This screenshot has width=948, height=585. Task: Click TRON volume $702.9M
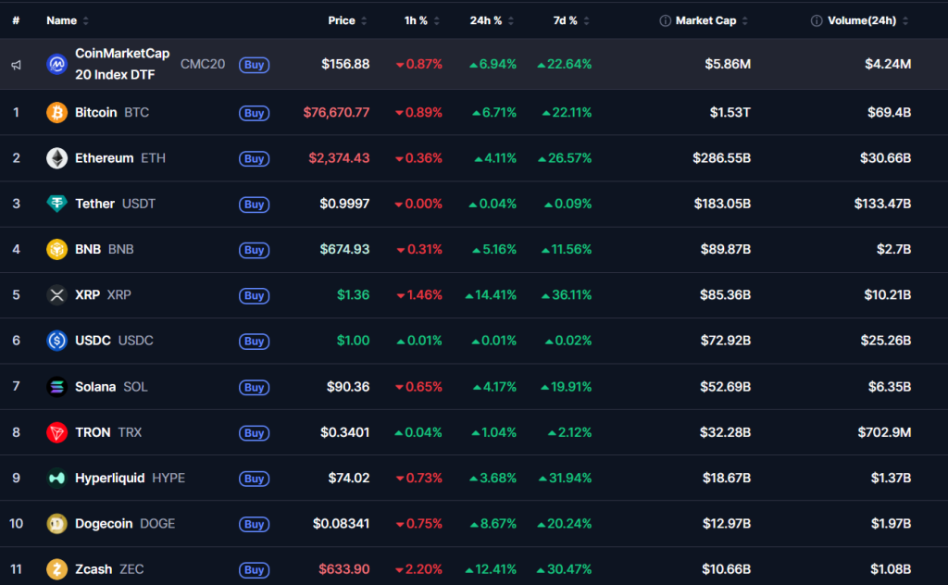[x=884, y=432]
